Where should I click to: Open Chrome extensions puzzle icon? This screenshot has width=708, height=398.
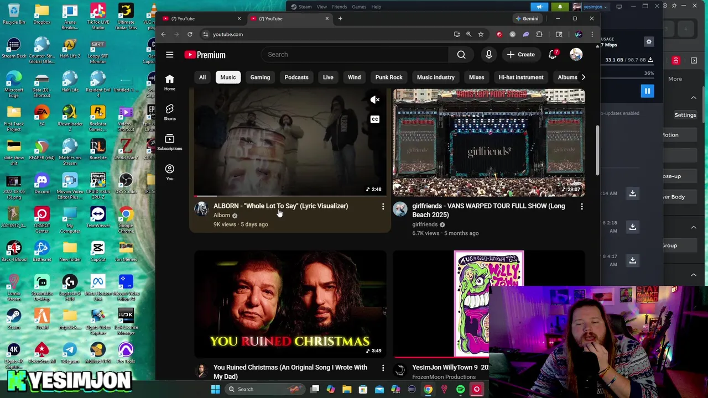coord(539,34)
